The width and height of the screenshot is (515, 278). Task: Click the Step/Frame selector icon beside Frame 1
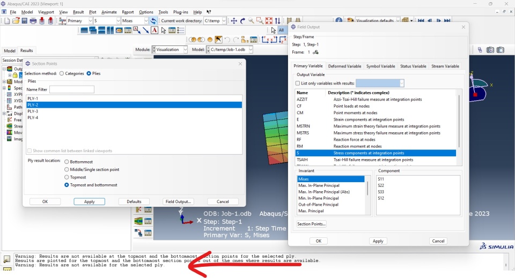(315, 52)
